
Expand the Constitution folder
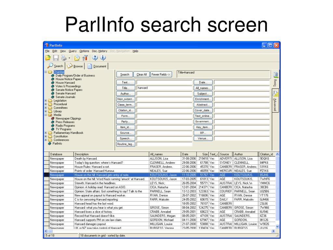[x=46, y=136]
